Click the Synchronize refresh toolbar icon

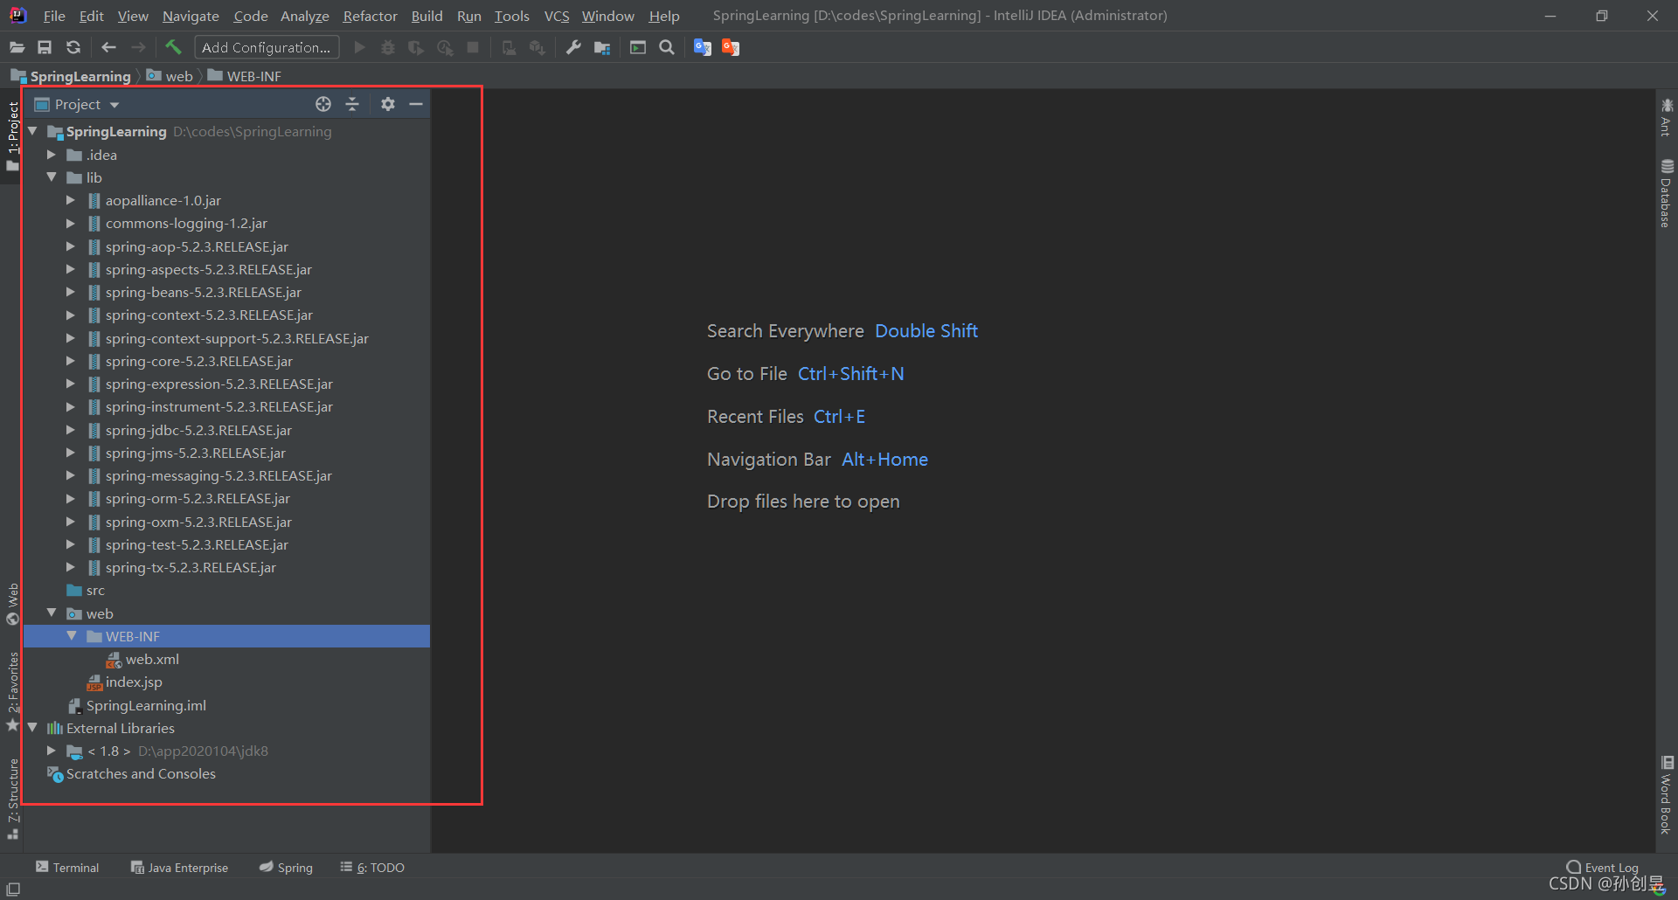tap(73, 47)
